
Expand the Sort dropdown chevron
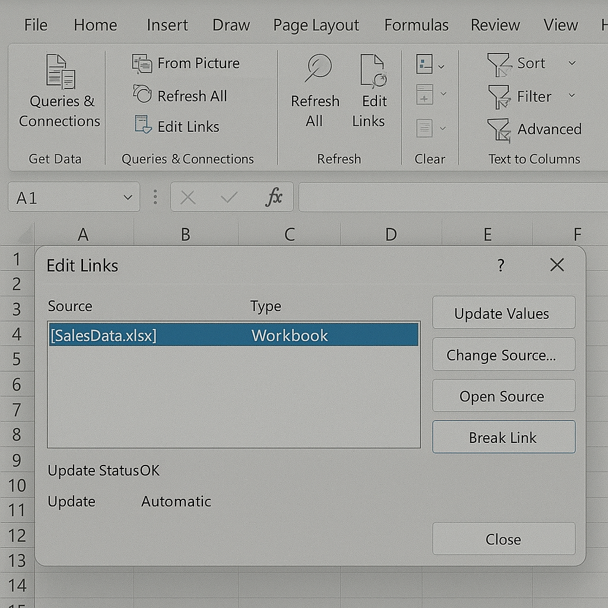coord(572,63)
